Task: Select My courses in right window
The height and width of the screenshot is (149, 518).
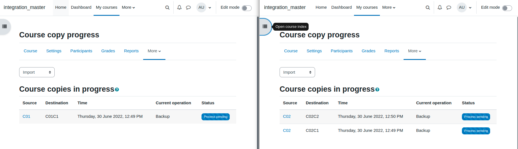Action: point(367,8)
